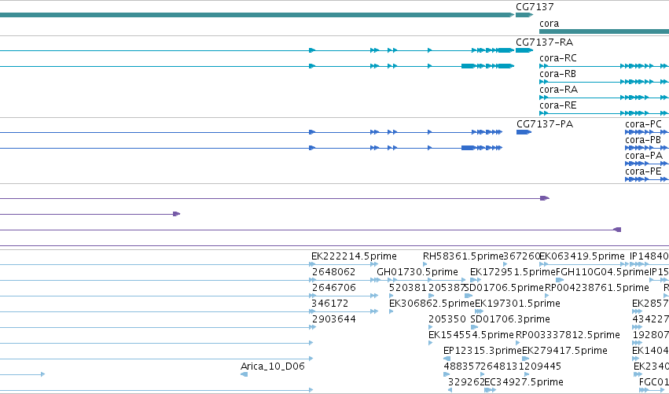The image size is (669, 394).
Task: Click the EK222214.5prime EST label
Action: [x=354, y=256]
